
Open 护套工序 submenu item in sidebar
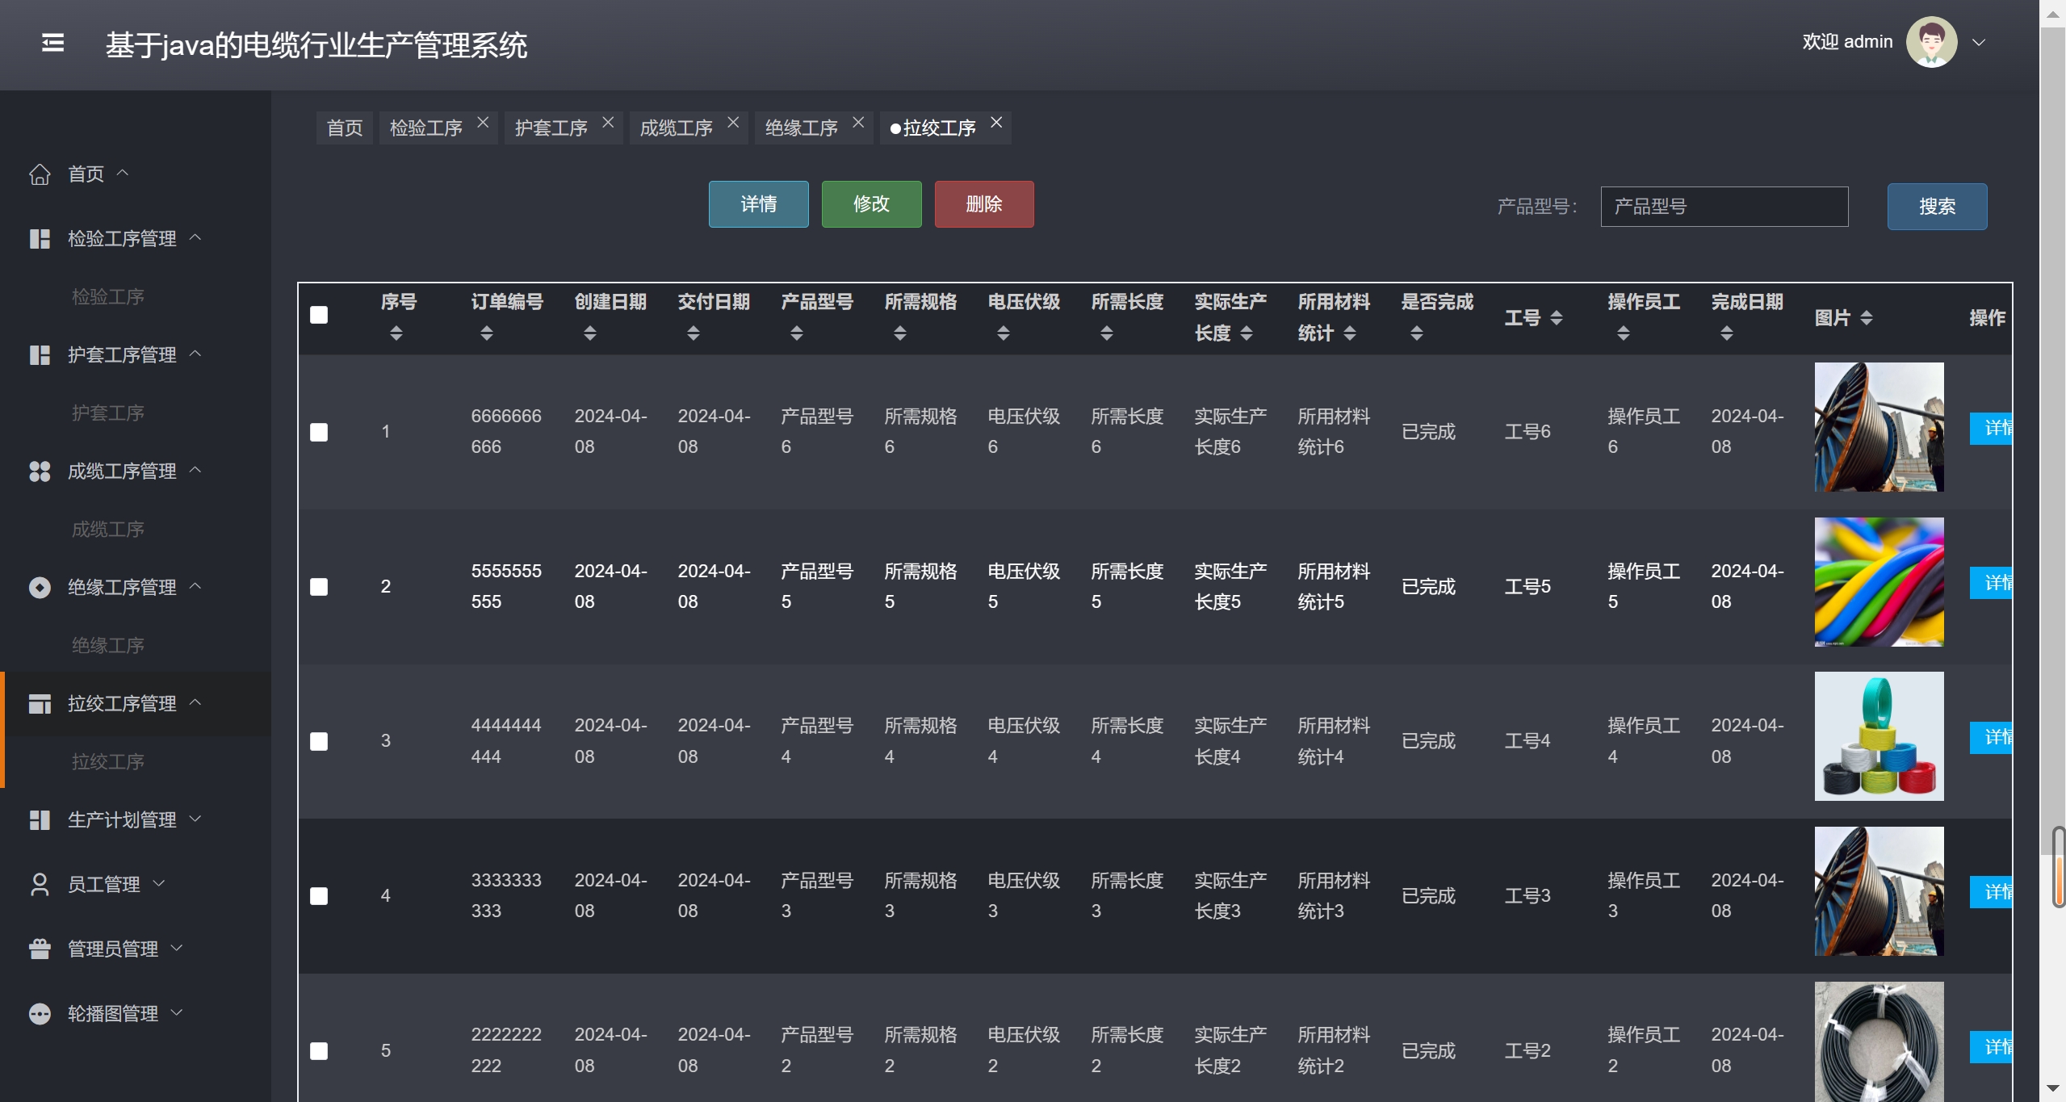(108, 413)
